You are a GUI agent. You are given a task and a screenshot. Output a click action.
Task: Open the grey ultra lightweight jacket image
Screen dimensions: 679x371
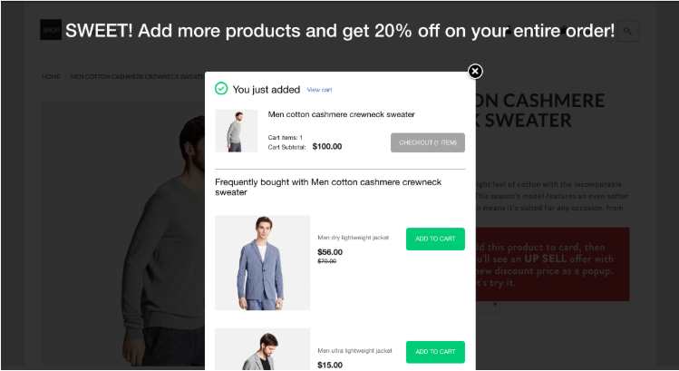tap(262, 349)
